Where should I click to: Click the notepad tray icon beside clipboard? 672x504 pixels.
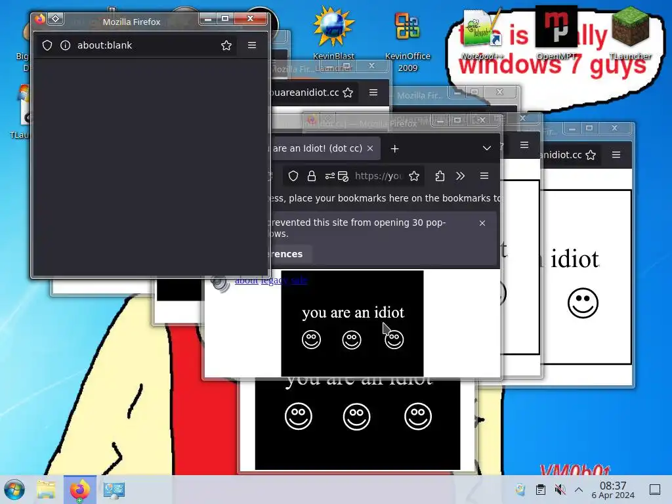click(520, 490)
